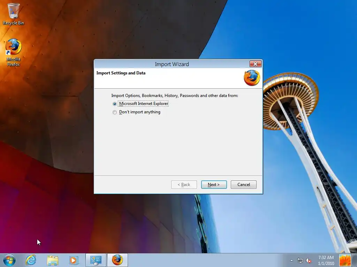Select the Microsoft Internet Explorer radio button

tap(115, 104)
